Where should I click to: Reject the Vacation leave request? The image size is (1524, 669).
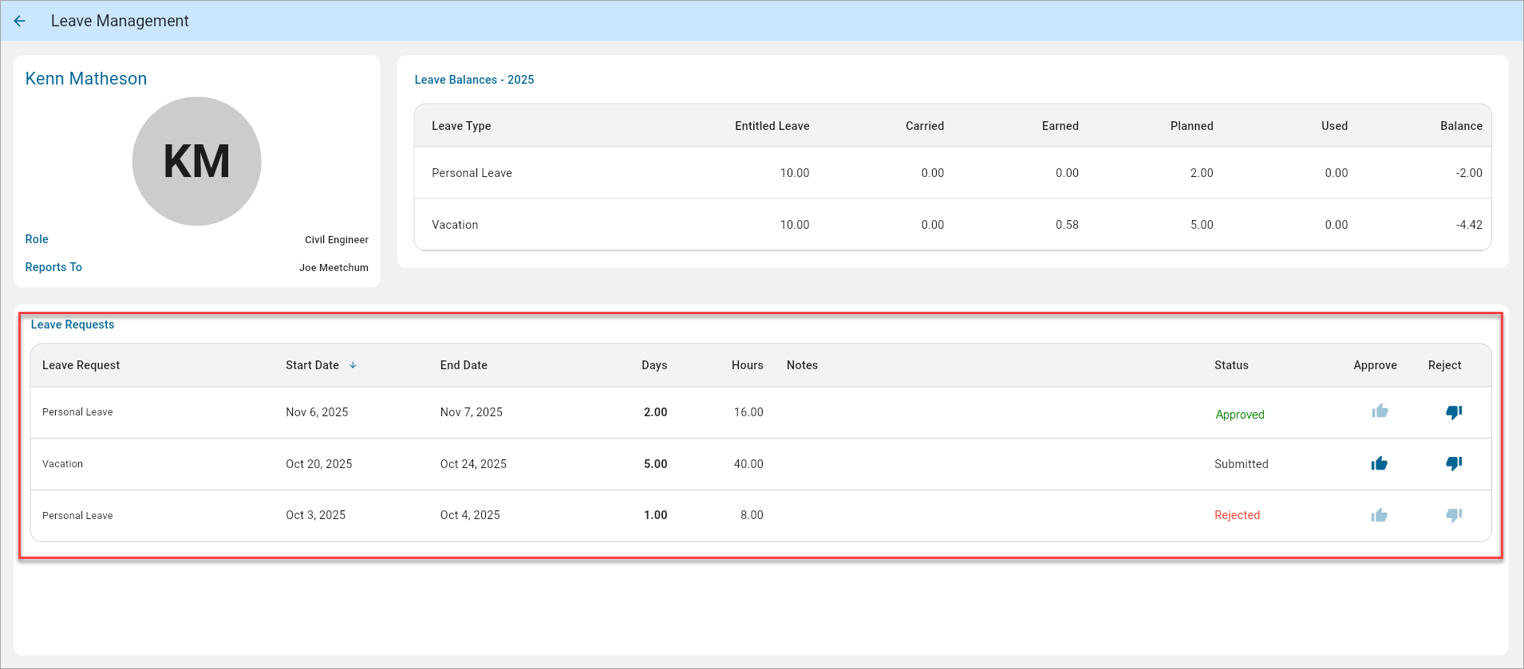tap(1454, 464)
